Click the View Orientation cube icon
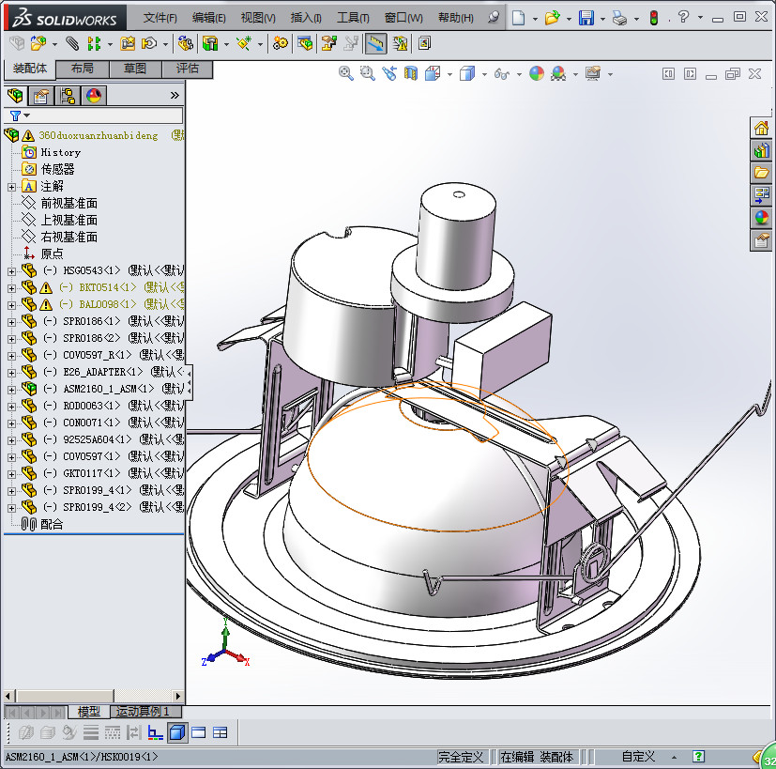 [x=433, y=74]
